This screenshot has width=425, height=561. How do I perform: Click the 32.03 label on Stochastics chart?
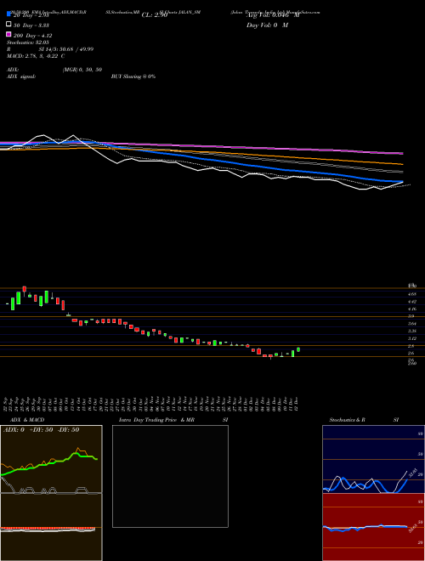[x=413, y=473]
